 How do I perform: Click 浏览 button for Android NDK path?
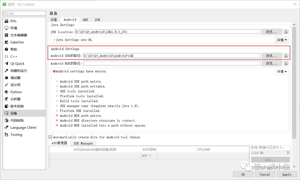click(272, 63)
